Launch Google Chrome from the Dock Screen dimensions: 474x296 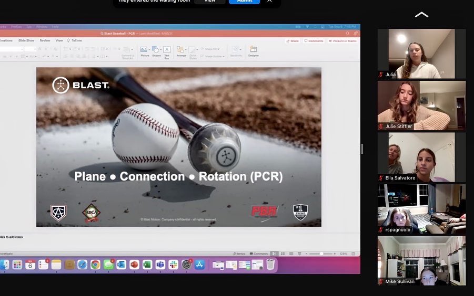click(95, 265)
